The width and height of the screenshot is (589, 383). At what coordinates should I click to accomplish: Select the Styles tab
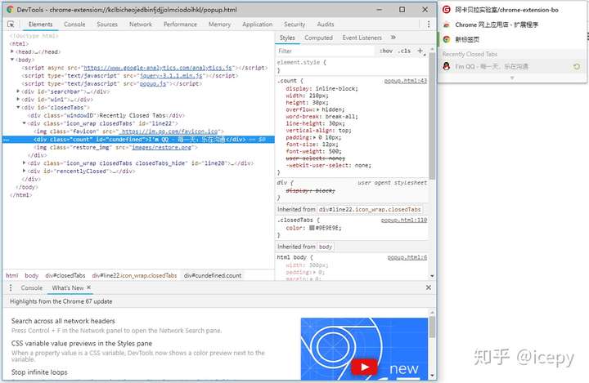(287, 38)
